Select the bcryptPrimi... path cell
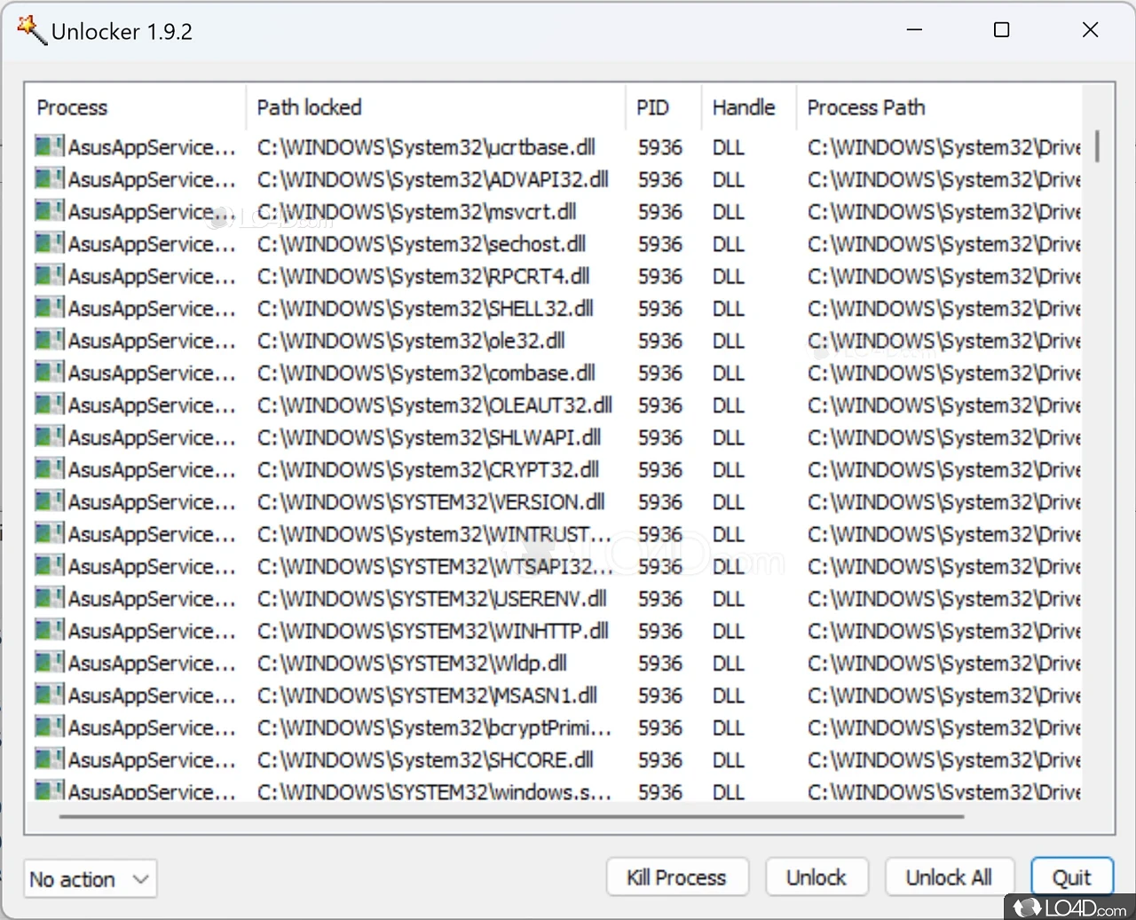The image size is (1136, 920). [434, 727]
